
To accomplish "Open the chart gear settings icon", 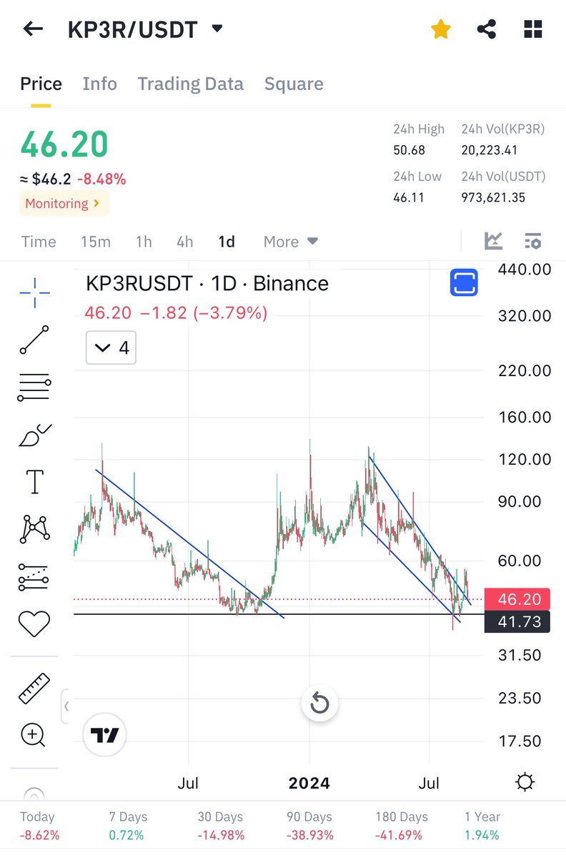I will pyautogui.click(x=525, y=783).
